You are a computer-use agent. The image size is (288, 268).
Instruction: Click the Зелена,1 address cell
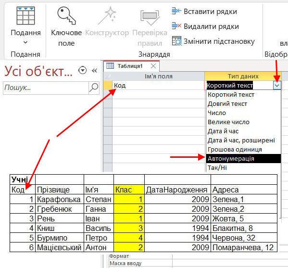(x=244, y=199)
